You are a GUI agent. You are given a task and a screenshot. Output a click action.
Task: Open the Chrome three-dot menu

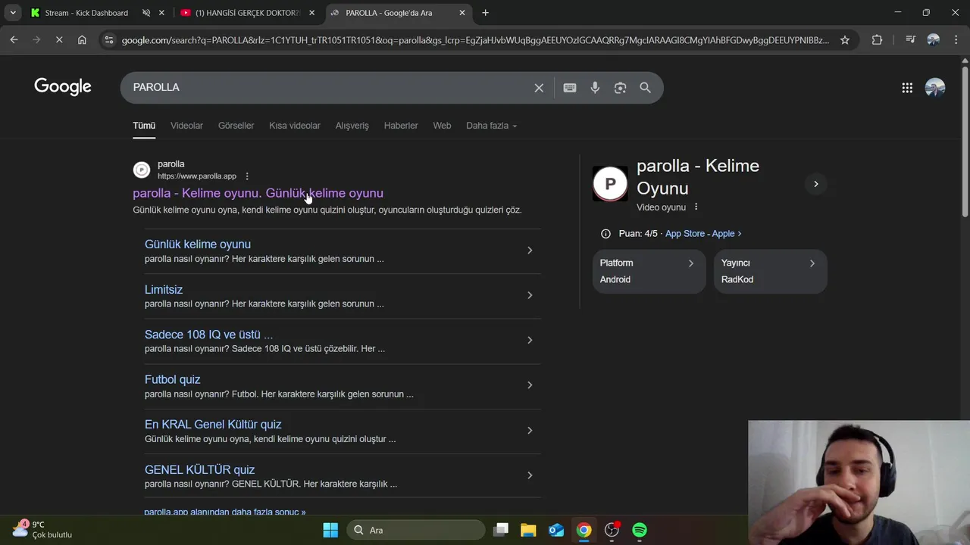pyautogui.click(x=956, y=40)
